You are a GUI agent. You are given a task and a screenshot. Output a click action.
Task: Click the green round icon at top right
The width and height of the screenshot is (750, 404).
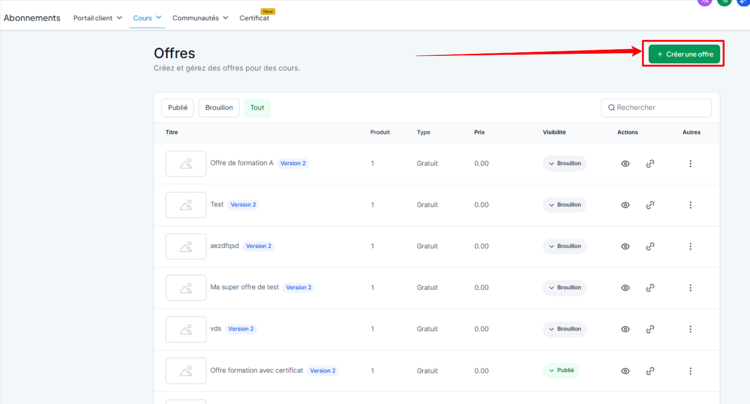click(724, 2)
